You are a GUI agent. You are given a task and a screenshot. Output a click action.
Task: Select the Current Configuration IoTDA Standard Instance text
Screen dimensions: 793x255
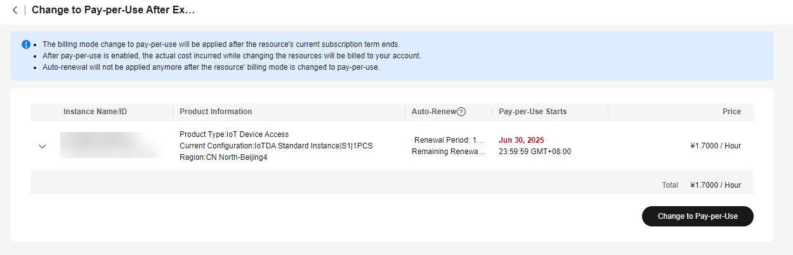tap(276, 146)
